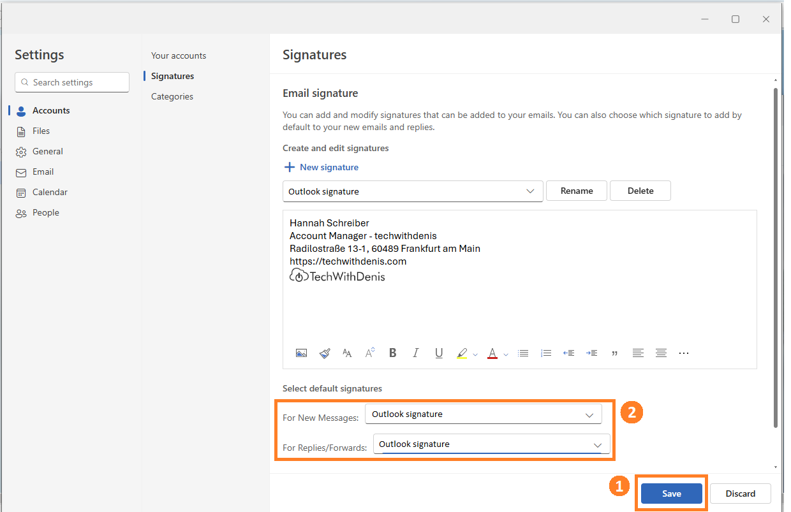Center signature text
Screen dimensions: 791x512
pos(661,353)
